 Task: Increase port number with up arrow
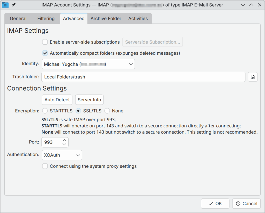click(64, 140)
